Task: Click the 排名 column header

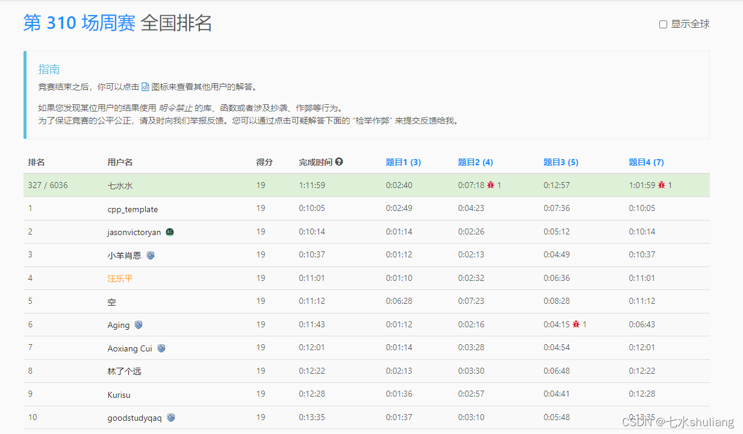Action: point(37,162)
